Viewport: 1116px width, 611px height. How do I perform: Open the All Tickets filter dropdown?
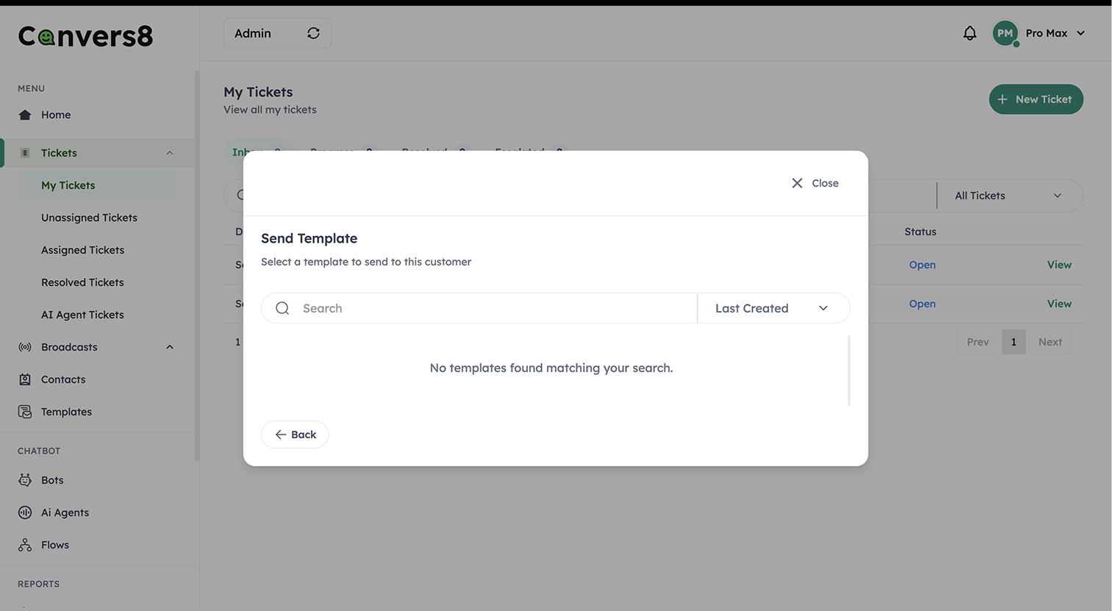tap(1008, 196)
